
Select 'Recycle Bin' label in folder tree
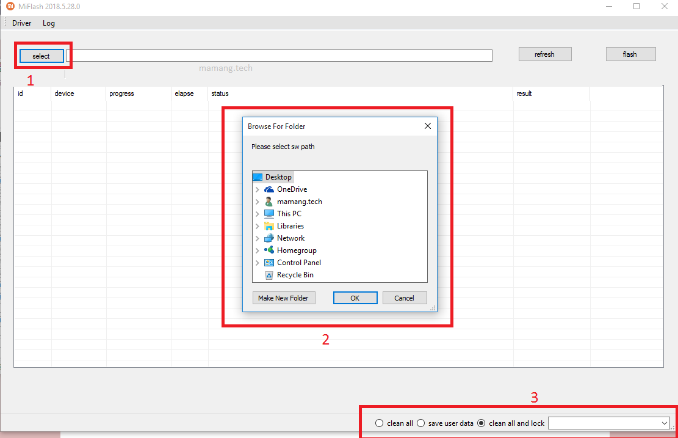[295, 275]
